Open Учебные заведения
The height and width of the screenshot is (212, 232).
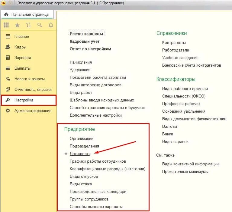click(180, 58)
